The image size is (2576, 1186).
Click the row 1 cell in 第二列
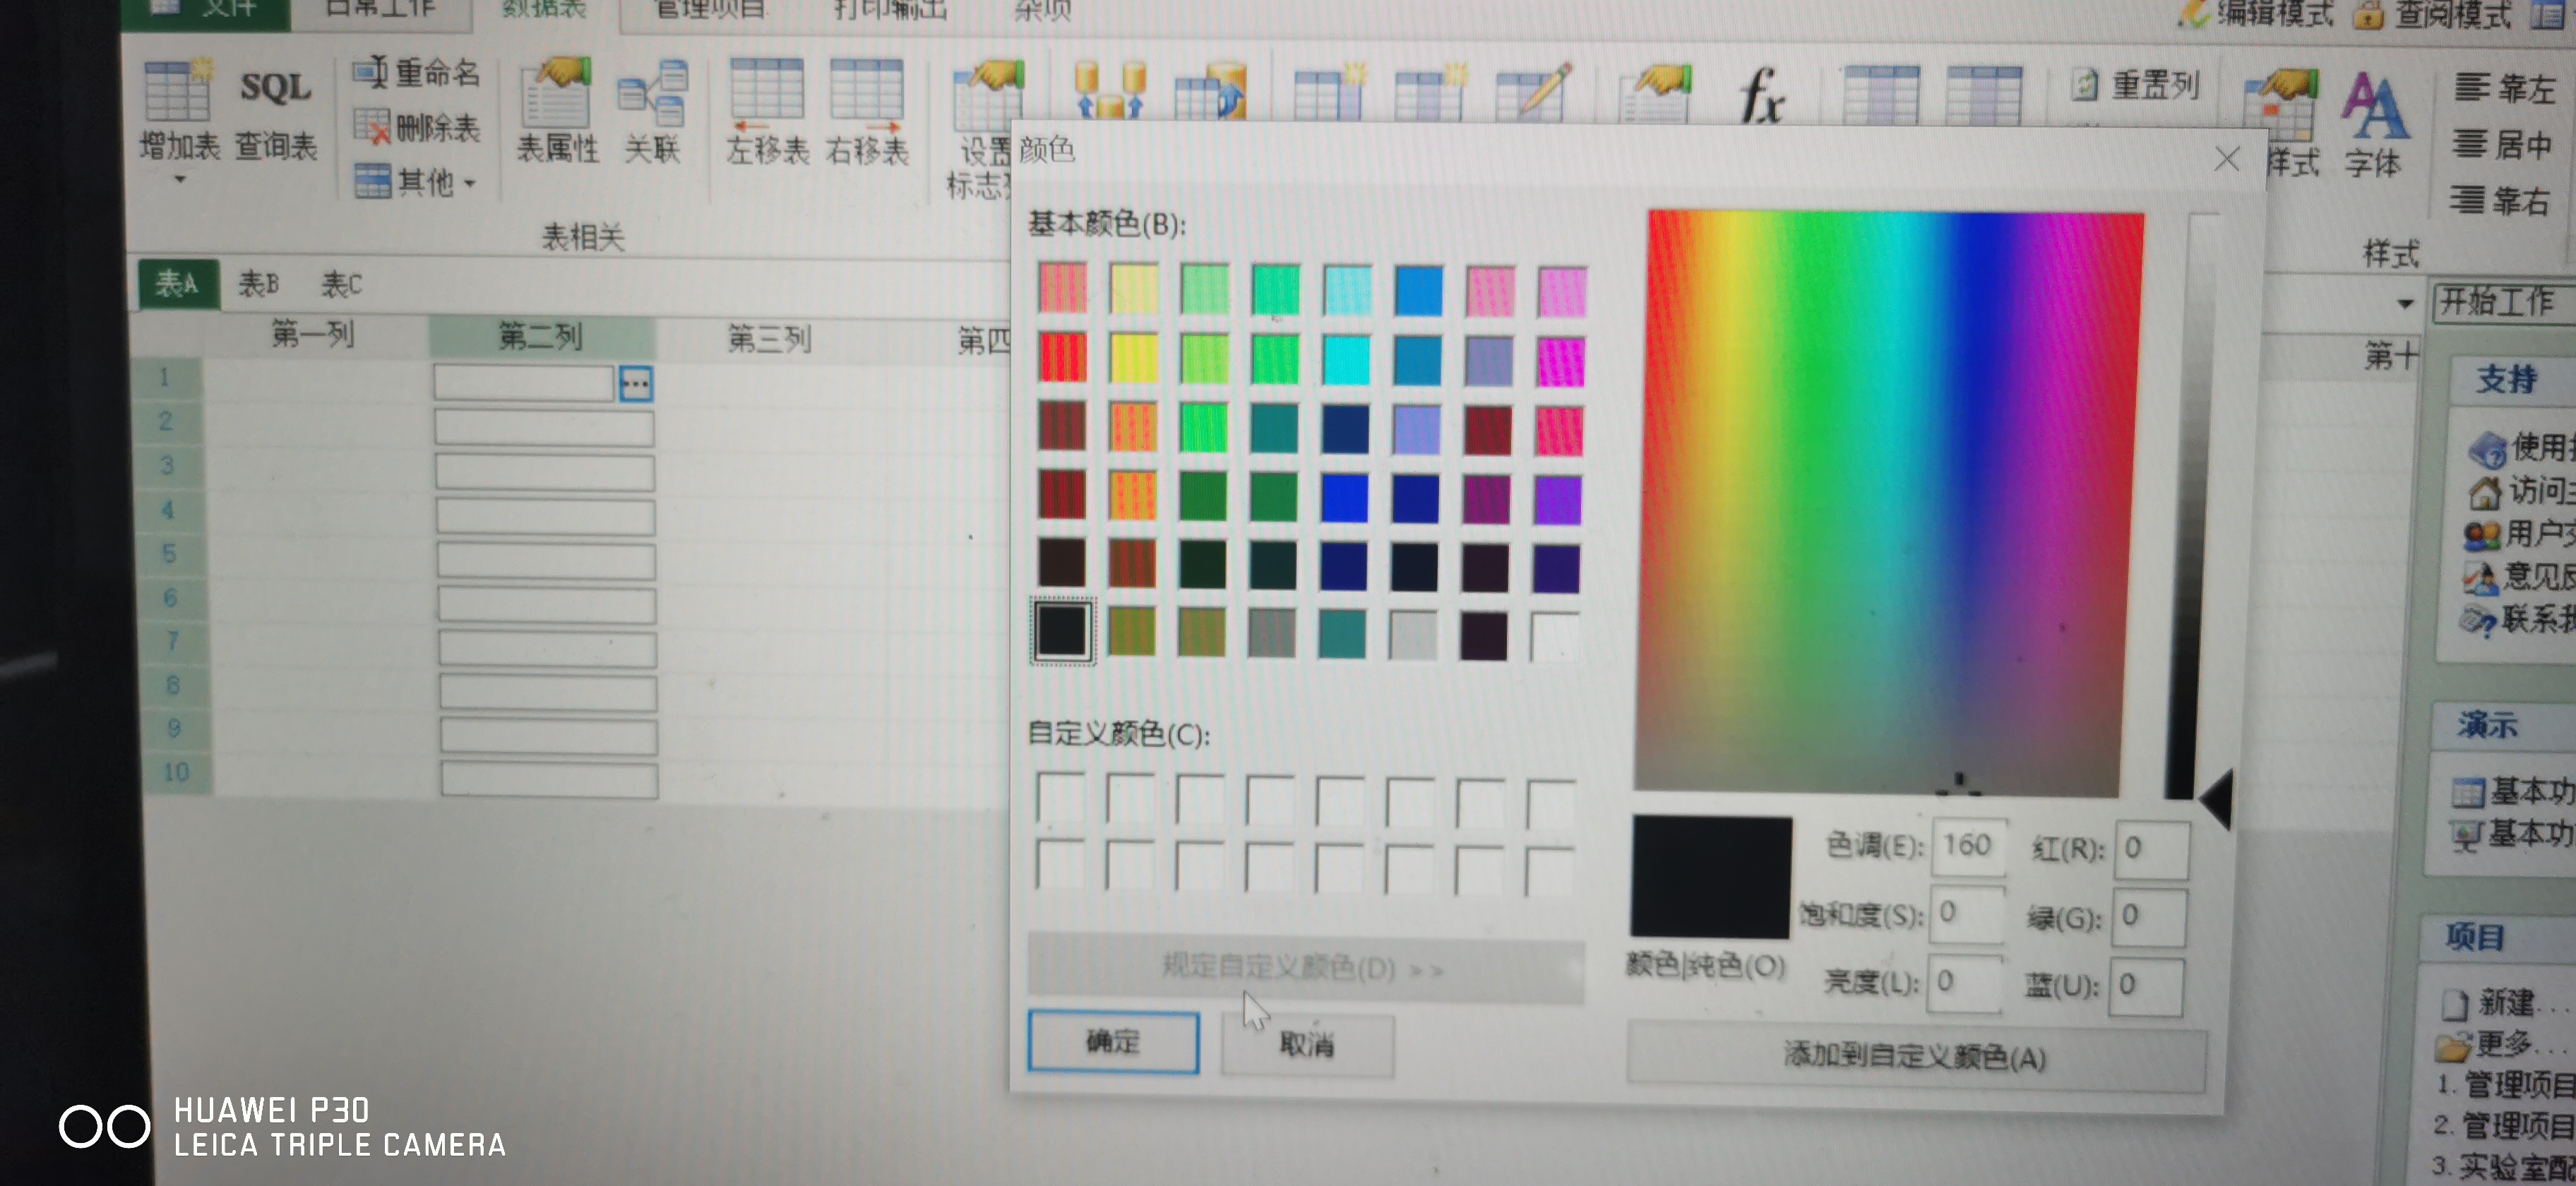click(524, 383)
